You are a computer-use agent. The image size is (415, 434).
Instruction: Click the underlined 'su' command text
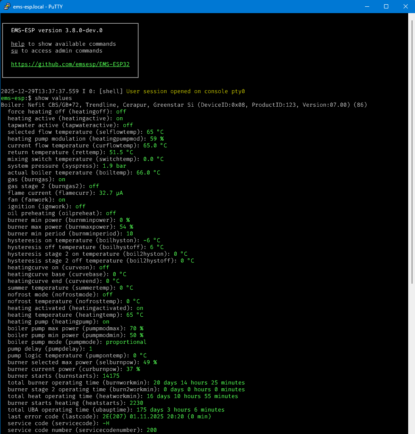click(x=14, y=51)
